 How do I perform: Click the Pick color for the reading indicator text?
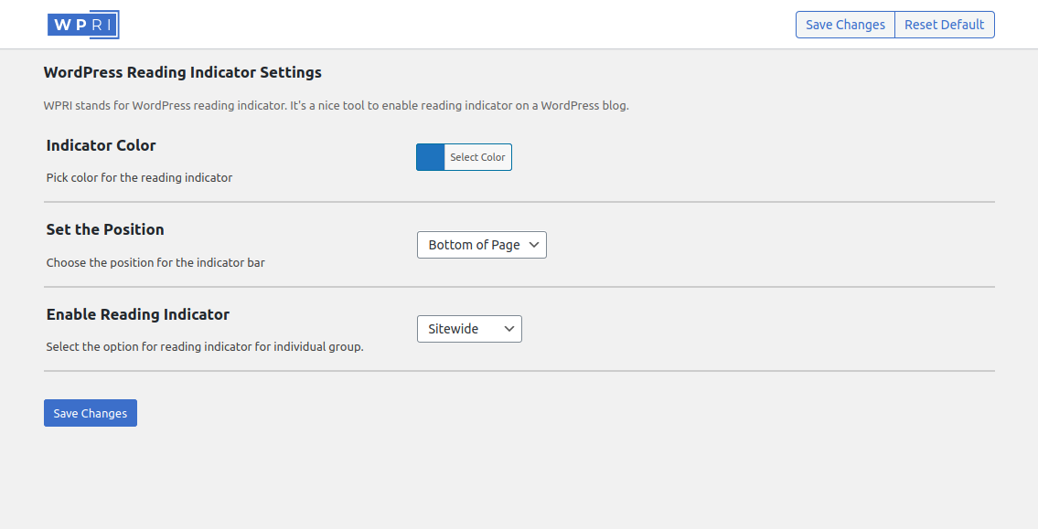click(139, 178)
